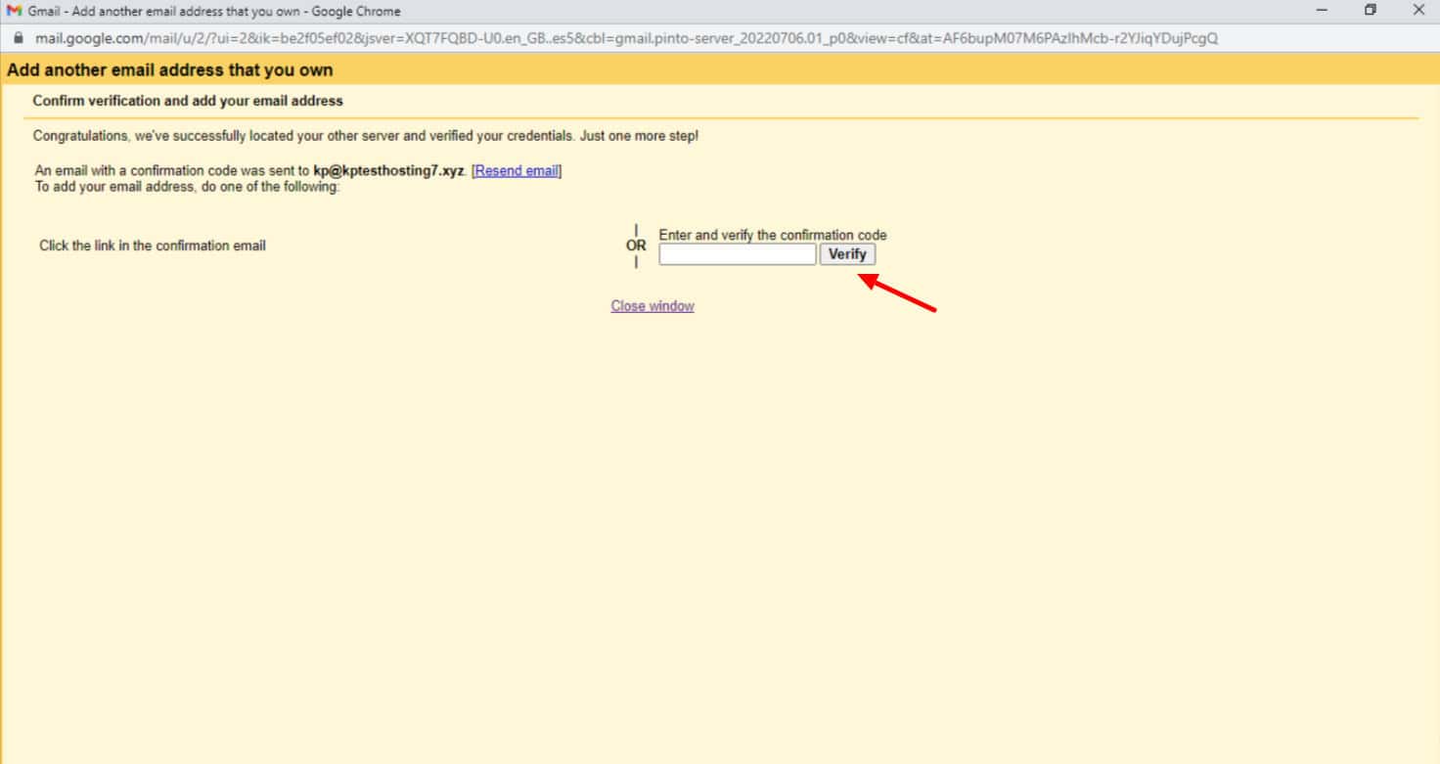Viewport: 1440px width, 764px height.
Task: Close the Chrome popup window
Action: click(x=1418, y=10)
